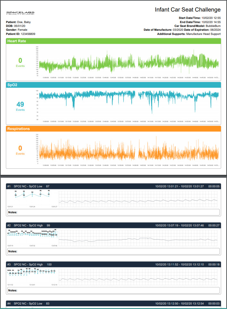Click the Notes field for event #2

(113, 251)
